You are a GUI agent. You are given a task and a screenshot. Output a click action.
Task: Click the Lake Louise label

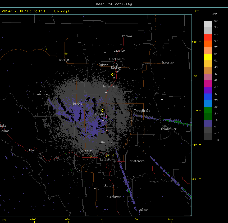(x=4, y=128)
